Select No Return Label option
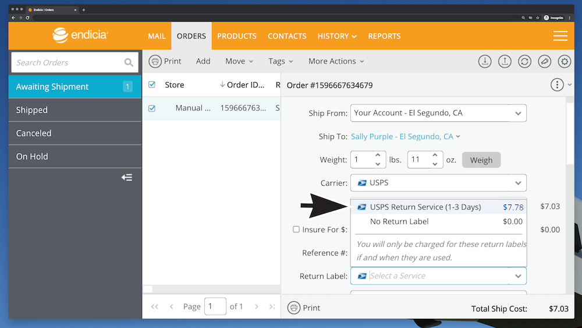This screenshot has height=328, width=582. tap(439, 221)
